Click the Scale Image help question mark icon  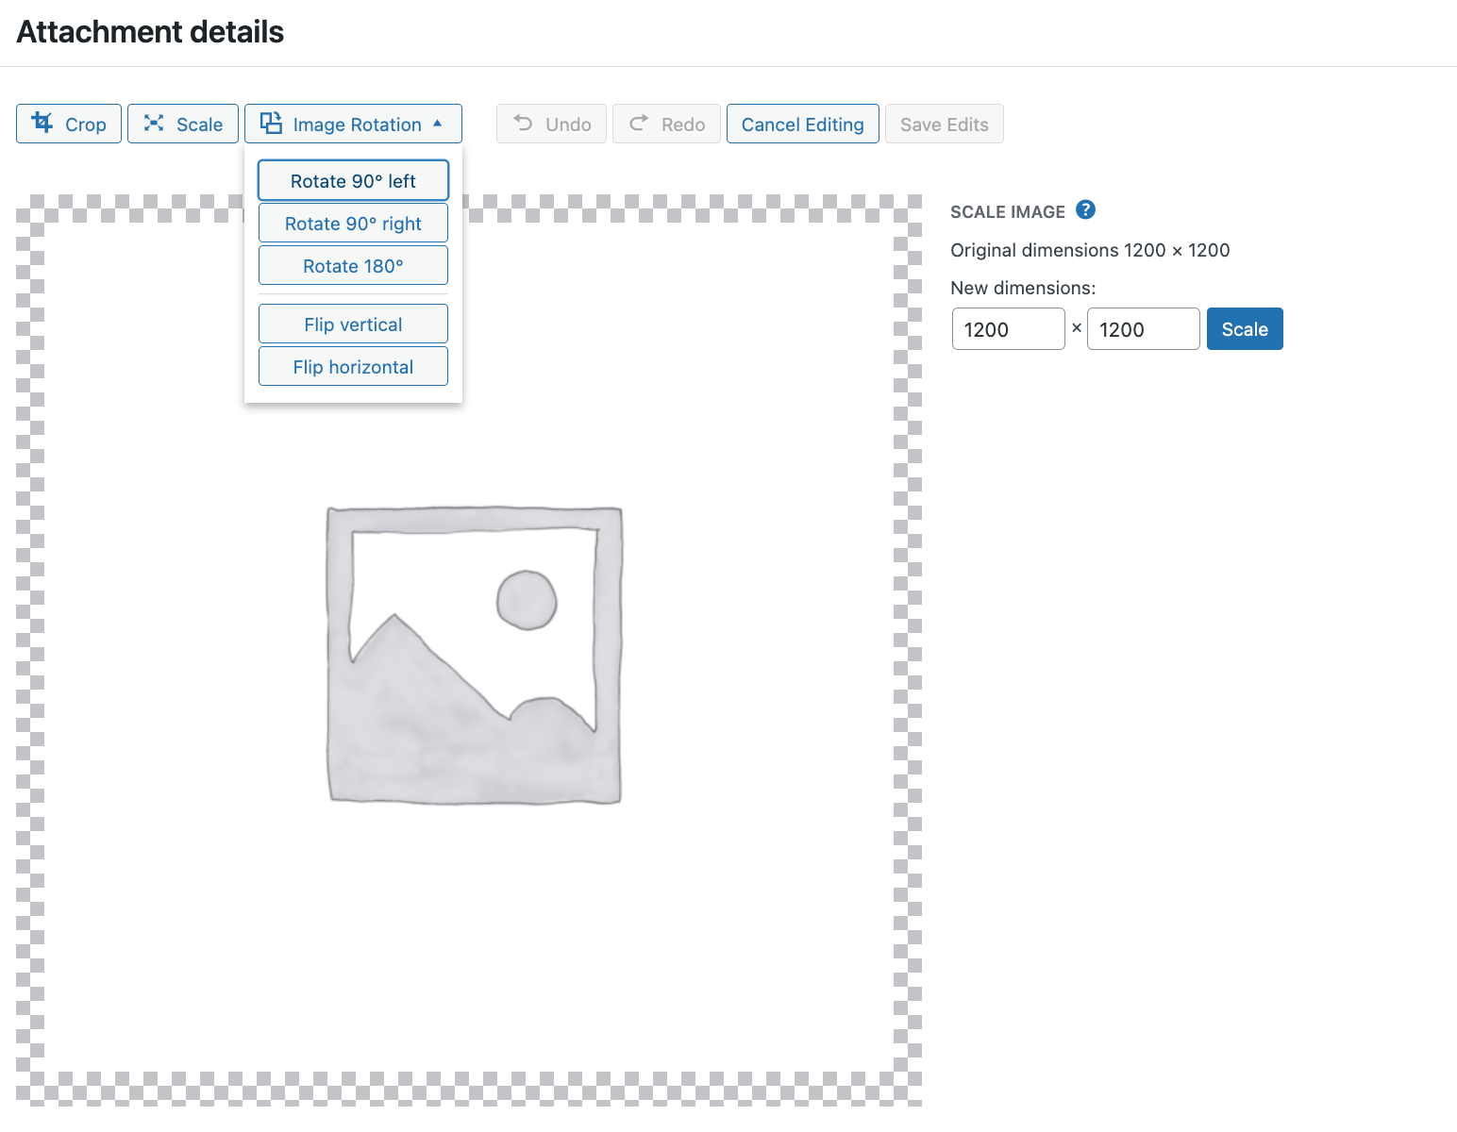(1085, 210)
